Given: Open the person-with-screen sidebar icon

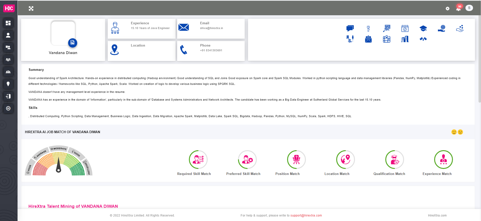Looking at the screenshot, I should click(8, 47).
